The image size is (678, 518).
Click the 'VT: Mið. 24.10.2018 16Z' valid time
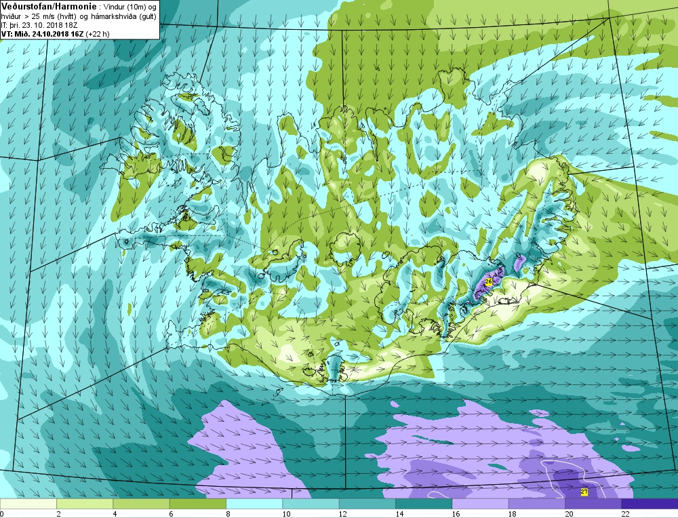(42, 34)
